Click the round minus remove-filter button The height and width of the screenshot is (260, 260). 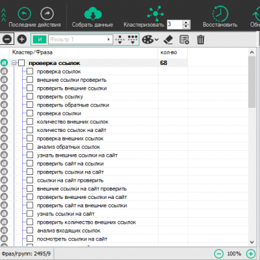coord(7,39)
